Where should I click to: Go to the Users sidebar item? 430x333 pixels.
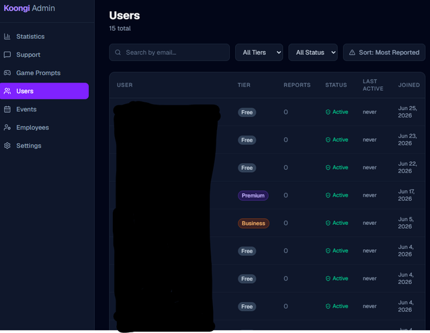pyautogui.click(x=44, y=91)
